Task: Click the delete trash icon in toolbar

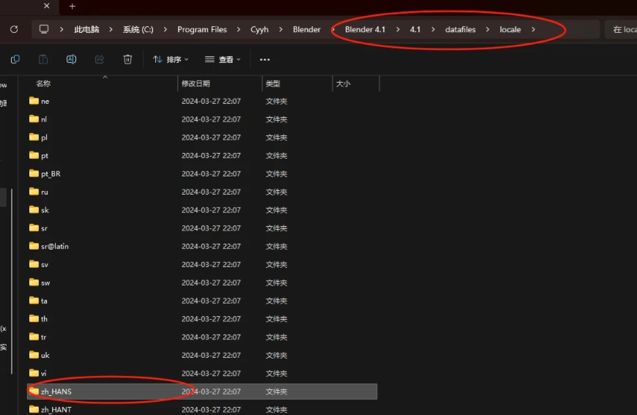Action: [x=127, y=59]
